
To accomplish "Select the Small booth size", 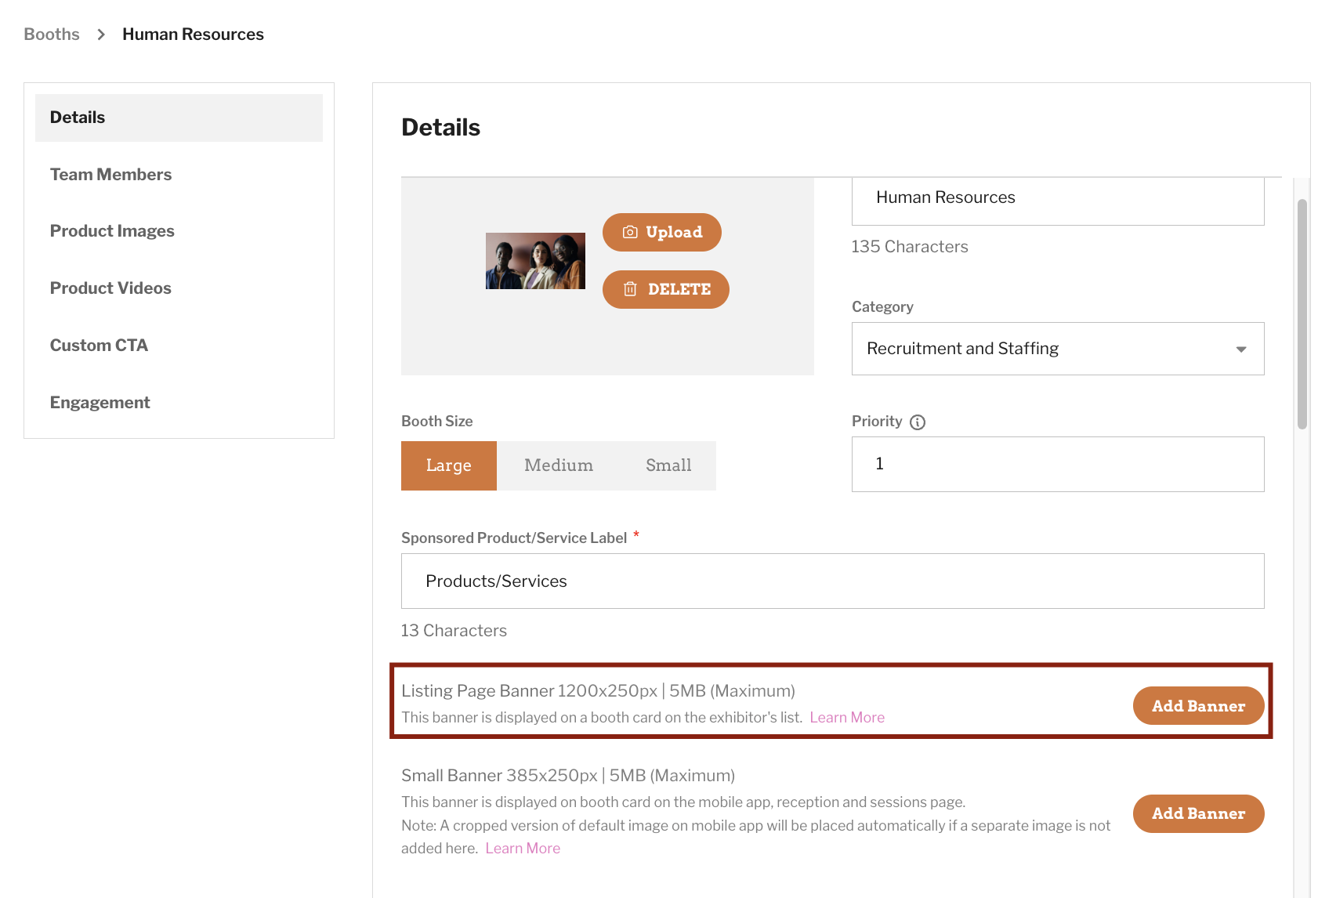I will tap(668, 465).
